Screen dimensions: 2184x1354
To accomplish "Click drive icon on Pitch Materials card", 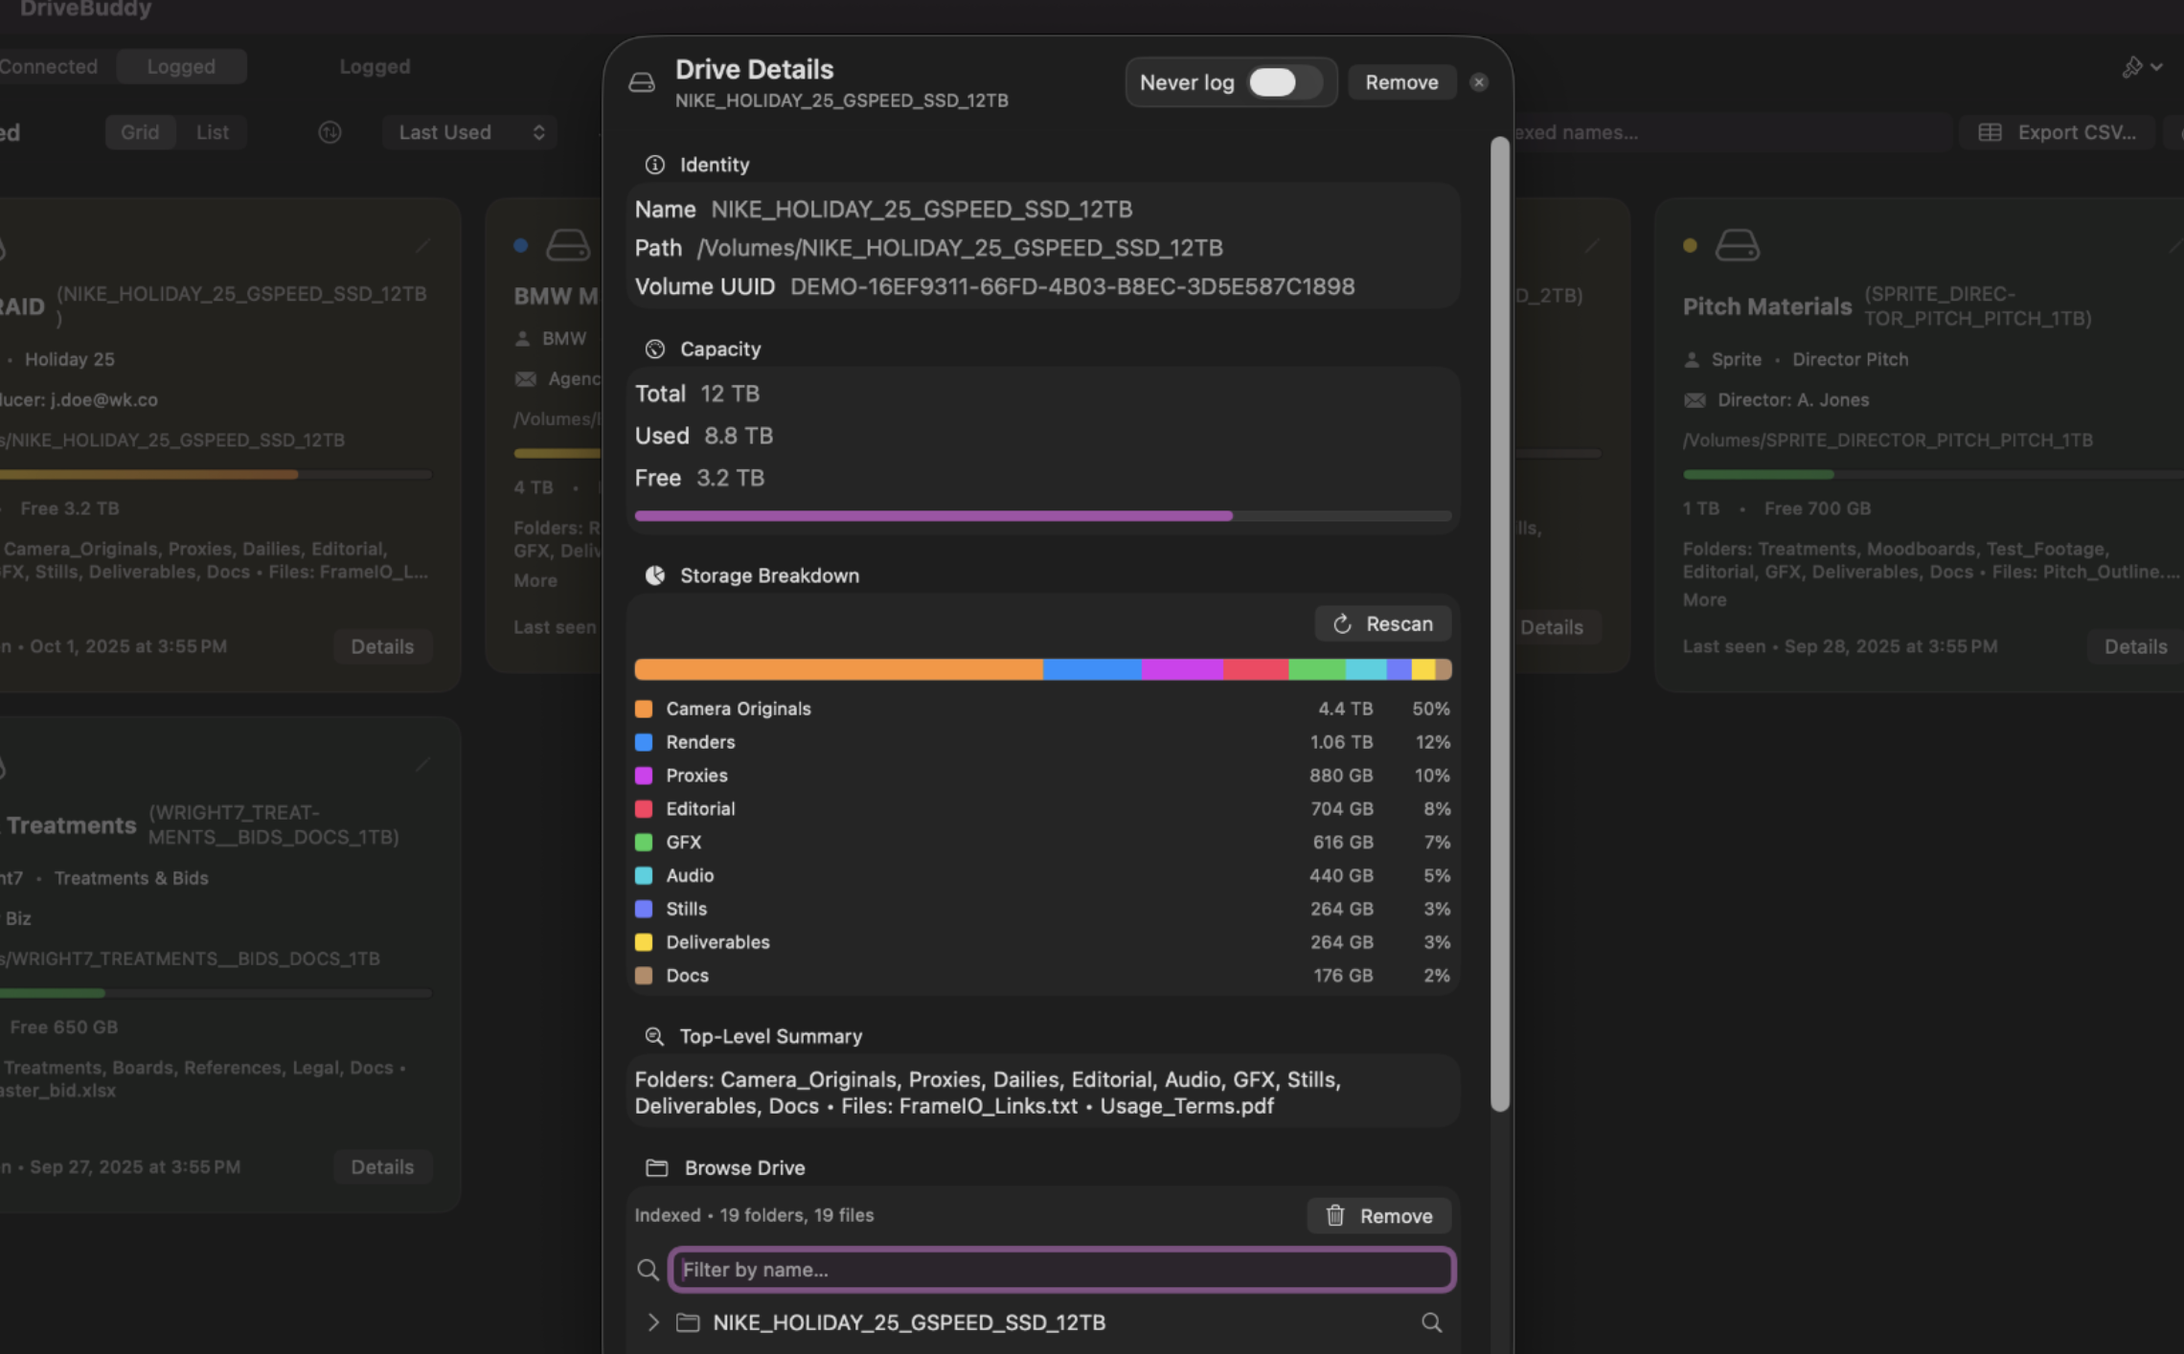I will point(1737,245).
